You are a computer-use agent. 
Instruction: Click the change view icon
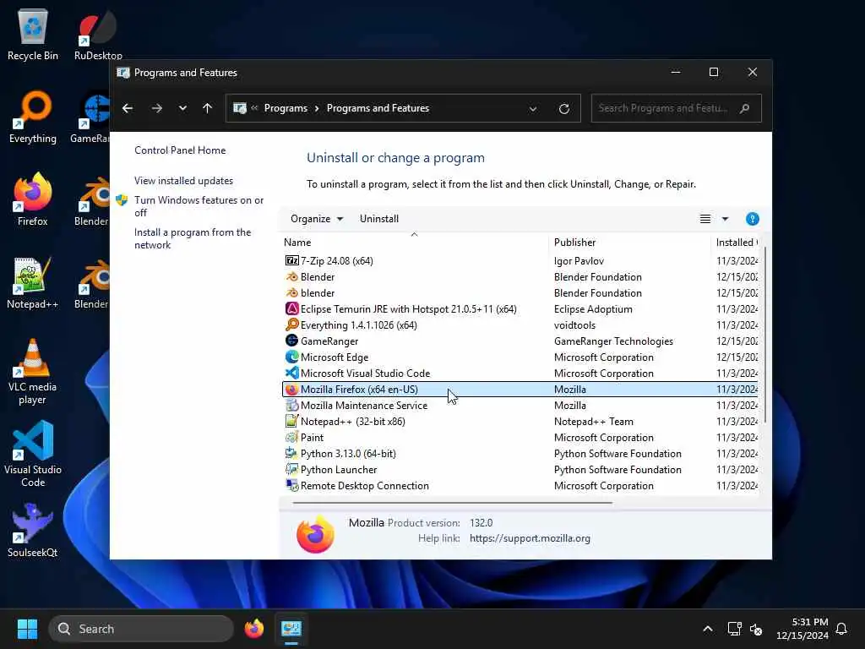tap(705, 219)
